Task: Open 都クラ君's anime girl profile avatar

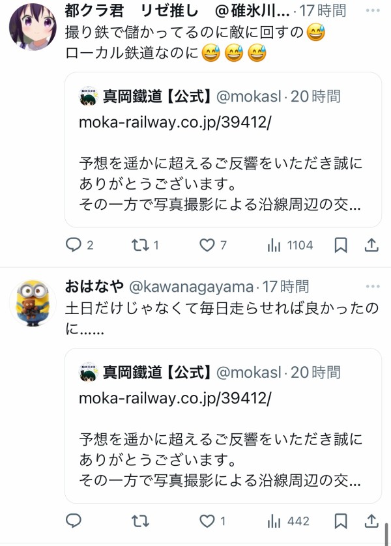Action: [33, 27]
